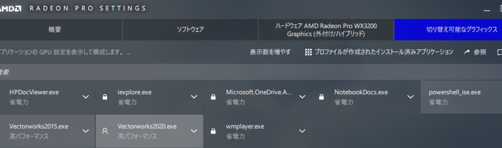Click the Vectorworks2015.exe application name
502x148 pixels.
pos(39,126)
